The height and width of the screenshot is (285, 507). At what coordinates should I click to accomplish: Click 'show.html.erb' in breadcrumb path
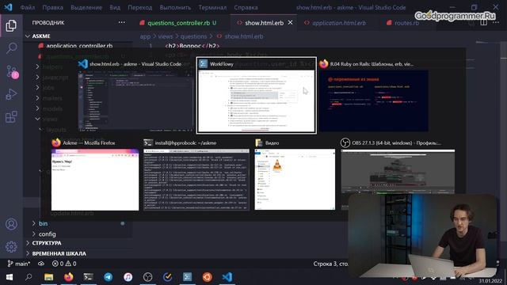click(244, 36)
